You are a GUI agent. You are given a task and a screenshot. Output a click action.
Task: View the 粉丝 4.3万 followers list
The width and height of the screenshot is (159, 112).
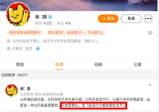pyautogui.click(x=43, y=23)
